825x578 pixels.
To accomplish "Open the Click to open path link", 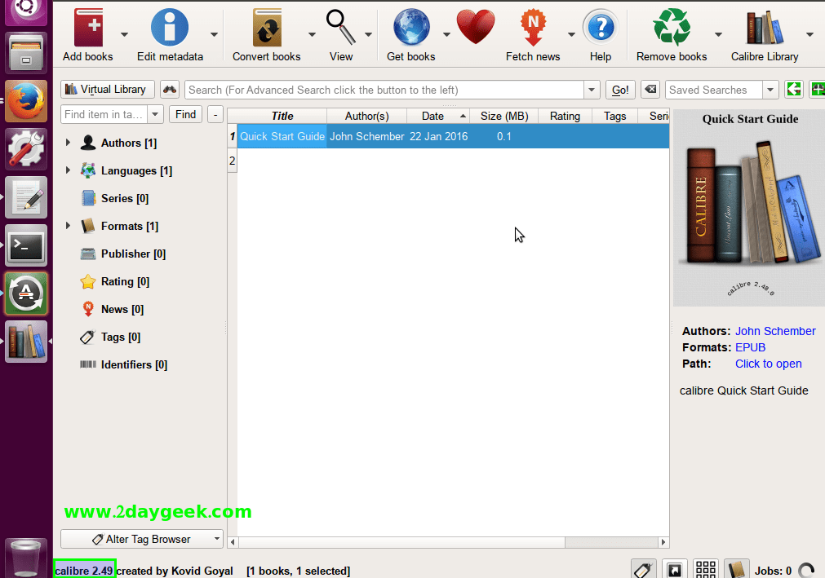I will (768, 364).
